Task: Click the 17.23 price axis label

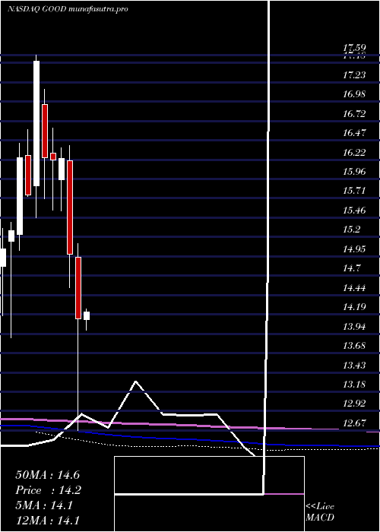Action: pyautogui.click(x=354, y=75)
